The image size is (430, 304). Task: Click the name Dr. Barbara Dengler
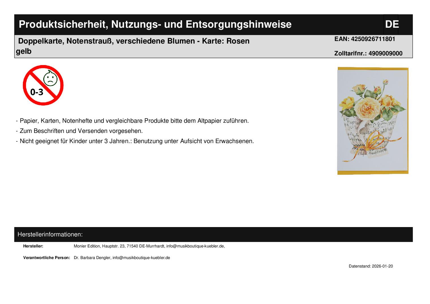(x=92, y=258)
